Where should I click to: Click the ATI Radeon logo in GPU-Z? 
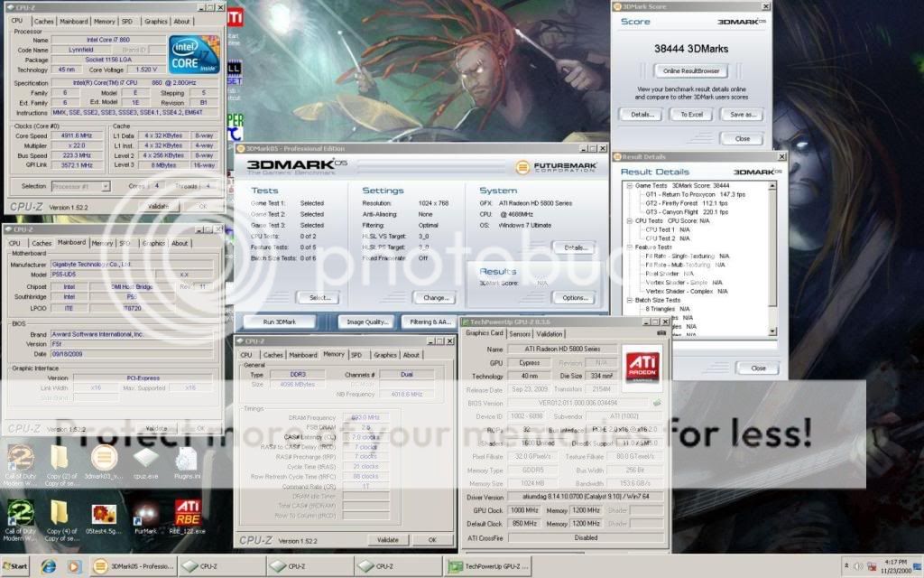pyautogui.click(x=642, y=368)
